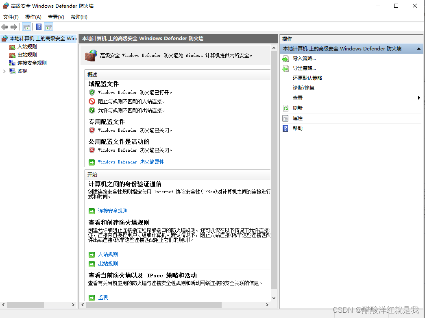Click the Back arrow toolbar icon
This screenshot has width=425, height=318.
[x=4, y=27]
